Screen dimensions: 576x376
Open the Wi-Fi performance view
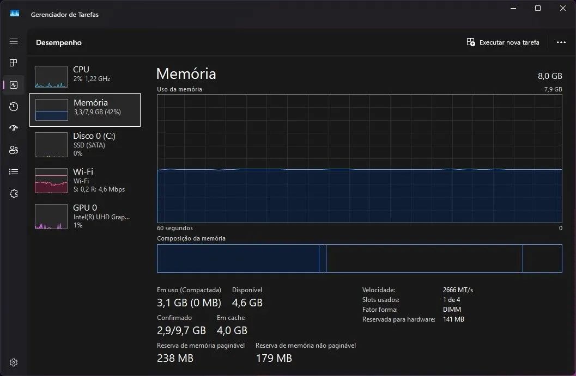coord(84,181)
